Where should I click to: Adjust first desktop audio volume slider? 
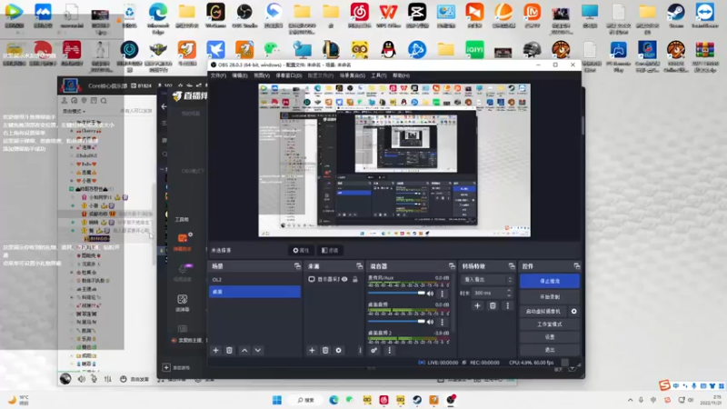pos(396,322)
